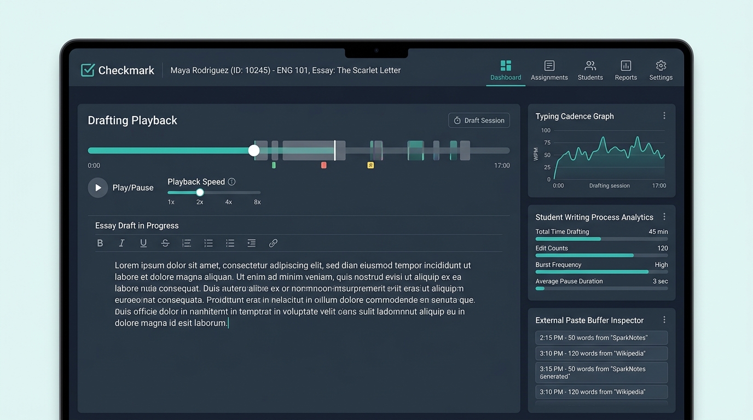Show info about Playback Speed
Viewport: 753px width, 420px height.
click(x=231, y=182)
